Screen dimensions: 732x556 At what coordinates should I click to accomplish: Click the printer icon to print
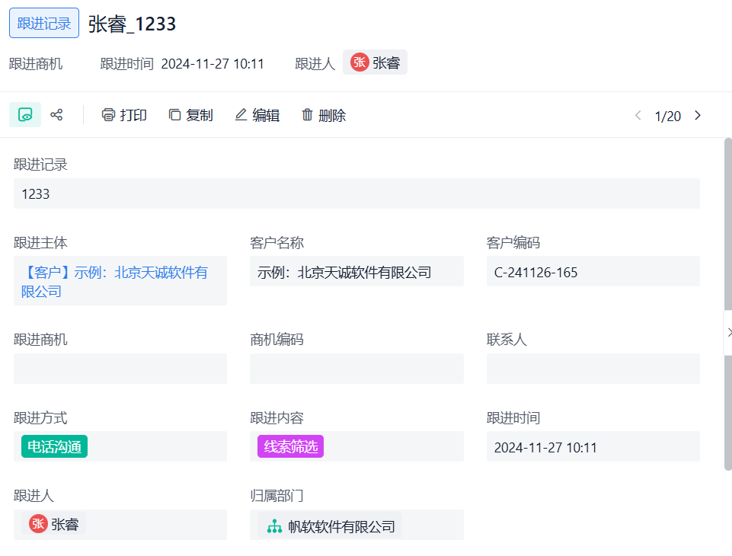108,115
